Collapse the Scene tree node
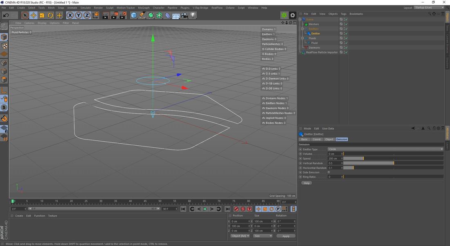The width and height of the screenshot is (450, 246). point(300,19)
